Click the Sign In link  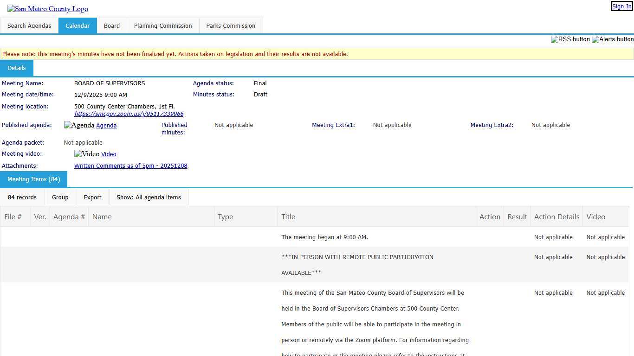tap(621, 6)
